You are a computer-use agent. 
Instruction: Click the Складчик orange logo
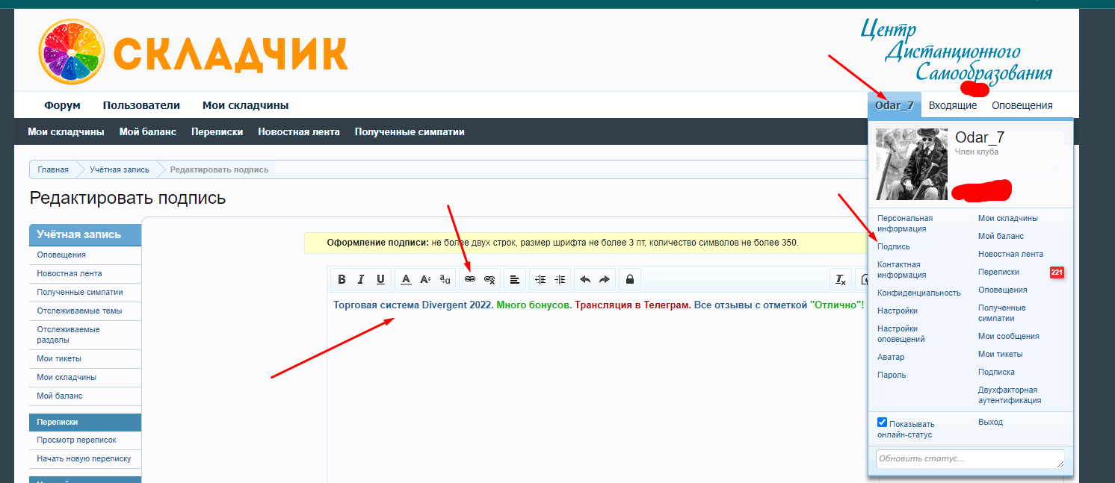click(x=193, y=52)
